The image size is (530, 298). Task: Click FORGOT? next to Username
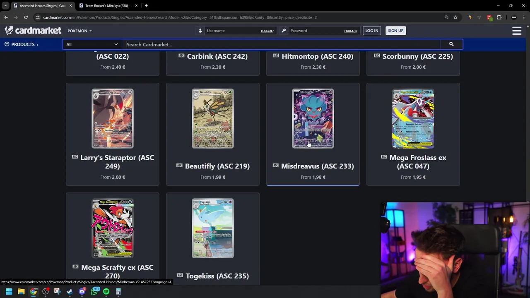click(x=267, y=31)
